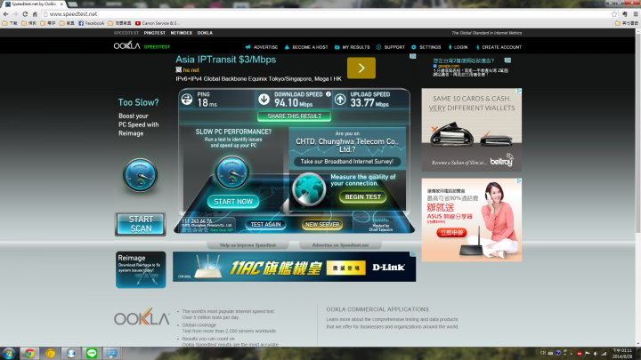641x360 pixels.
Task: Open the browser home page icon
Action: coord(35,14)
